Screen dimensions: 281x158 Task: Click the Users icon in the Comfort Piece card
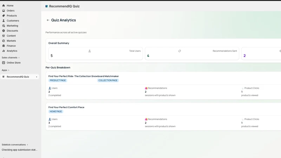(50, 119)
